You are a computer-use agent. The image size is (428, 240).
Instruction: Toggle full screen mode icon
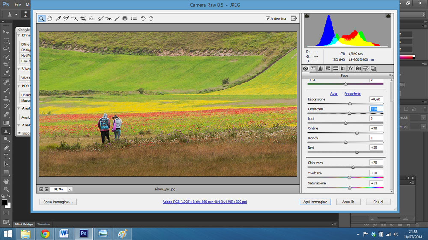coord(294,18)
